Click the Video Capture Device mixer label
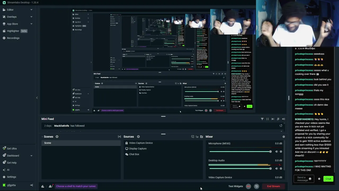Screen dimensions: 339x191 click(220, 177)
